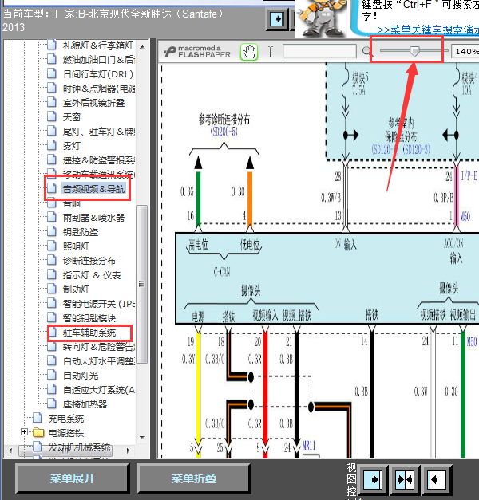Select 诊断连接分布 tree item
Viewport: 479px width, 500px height.
pyautogui.click(x=89, y=261)
